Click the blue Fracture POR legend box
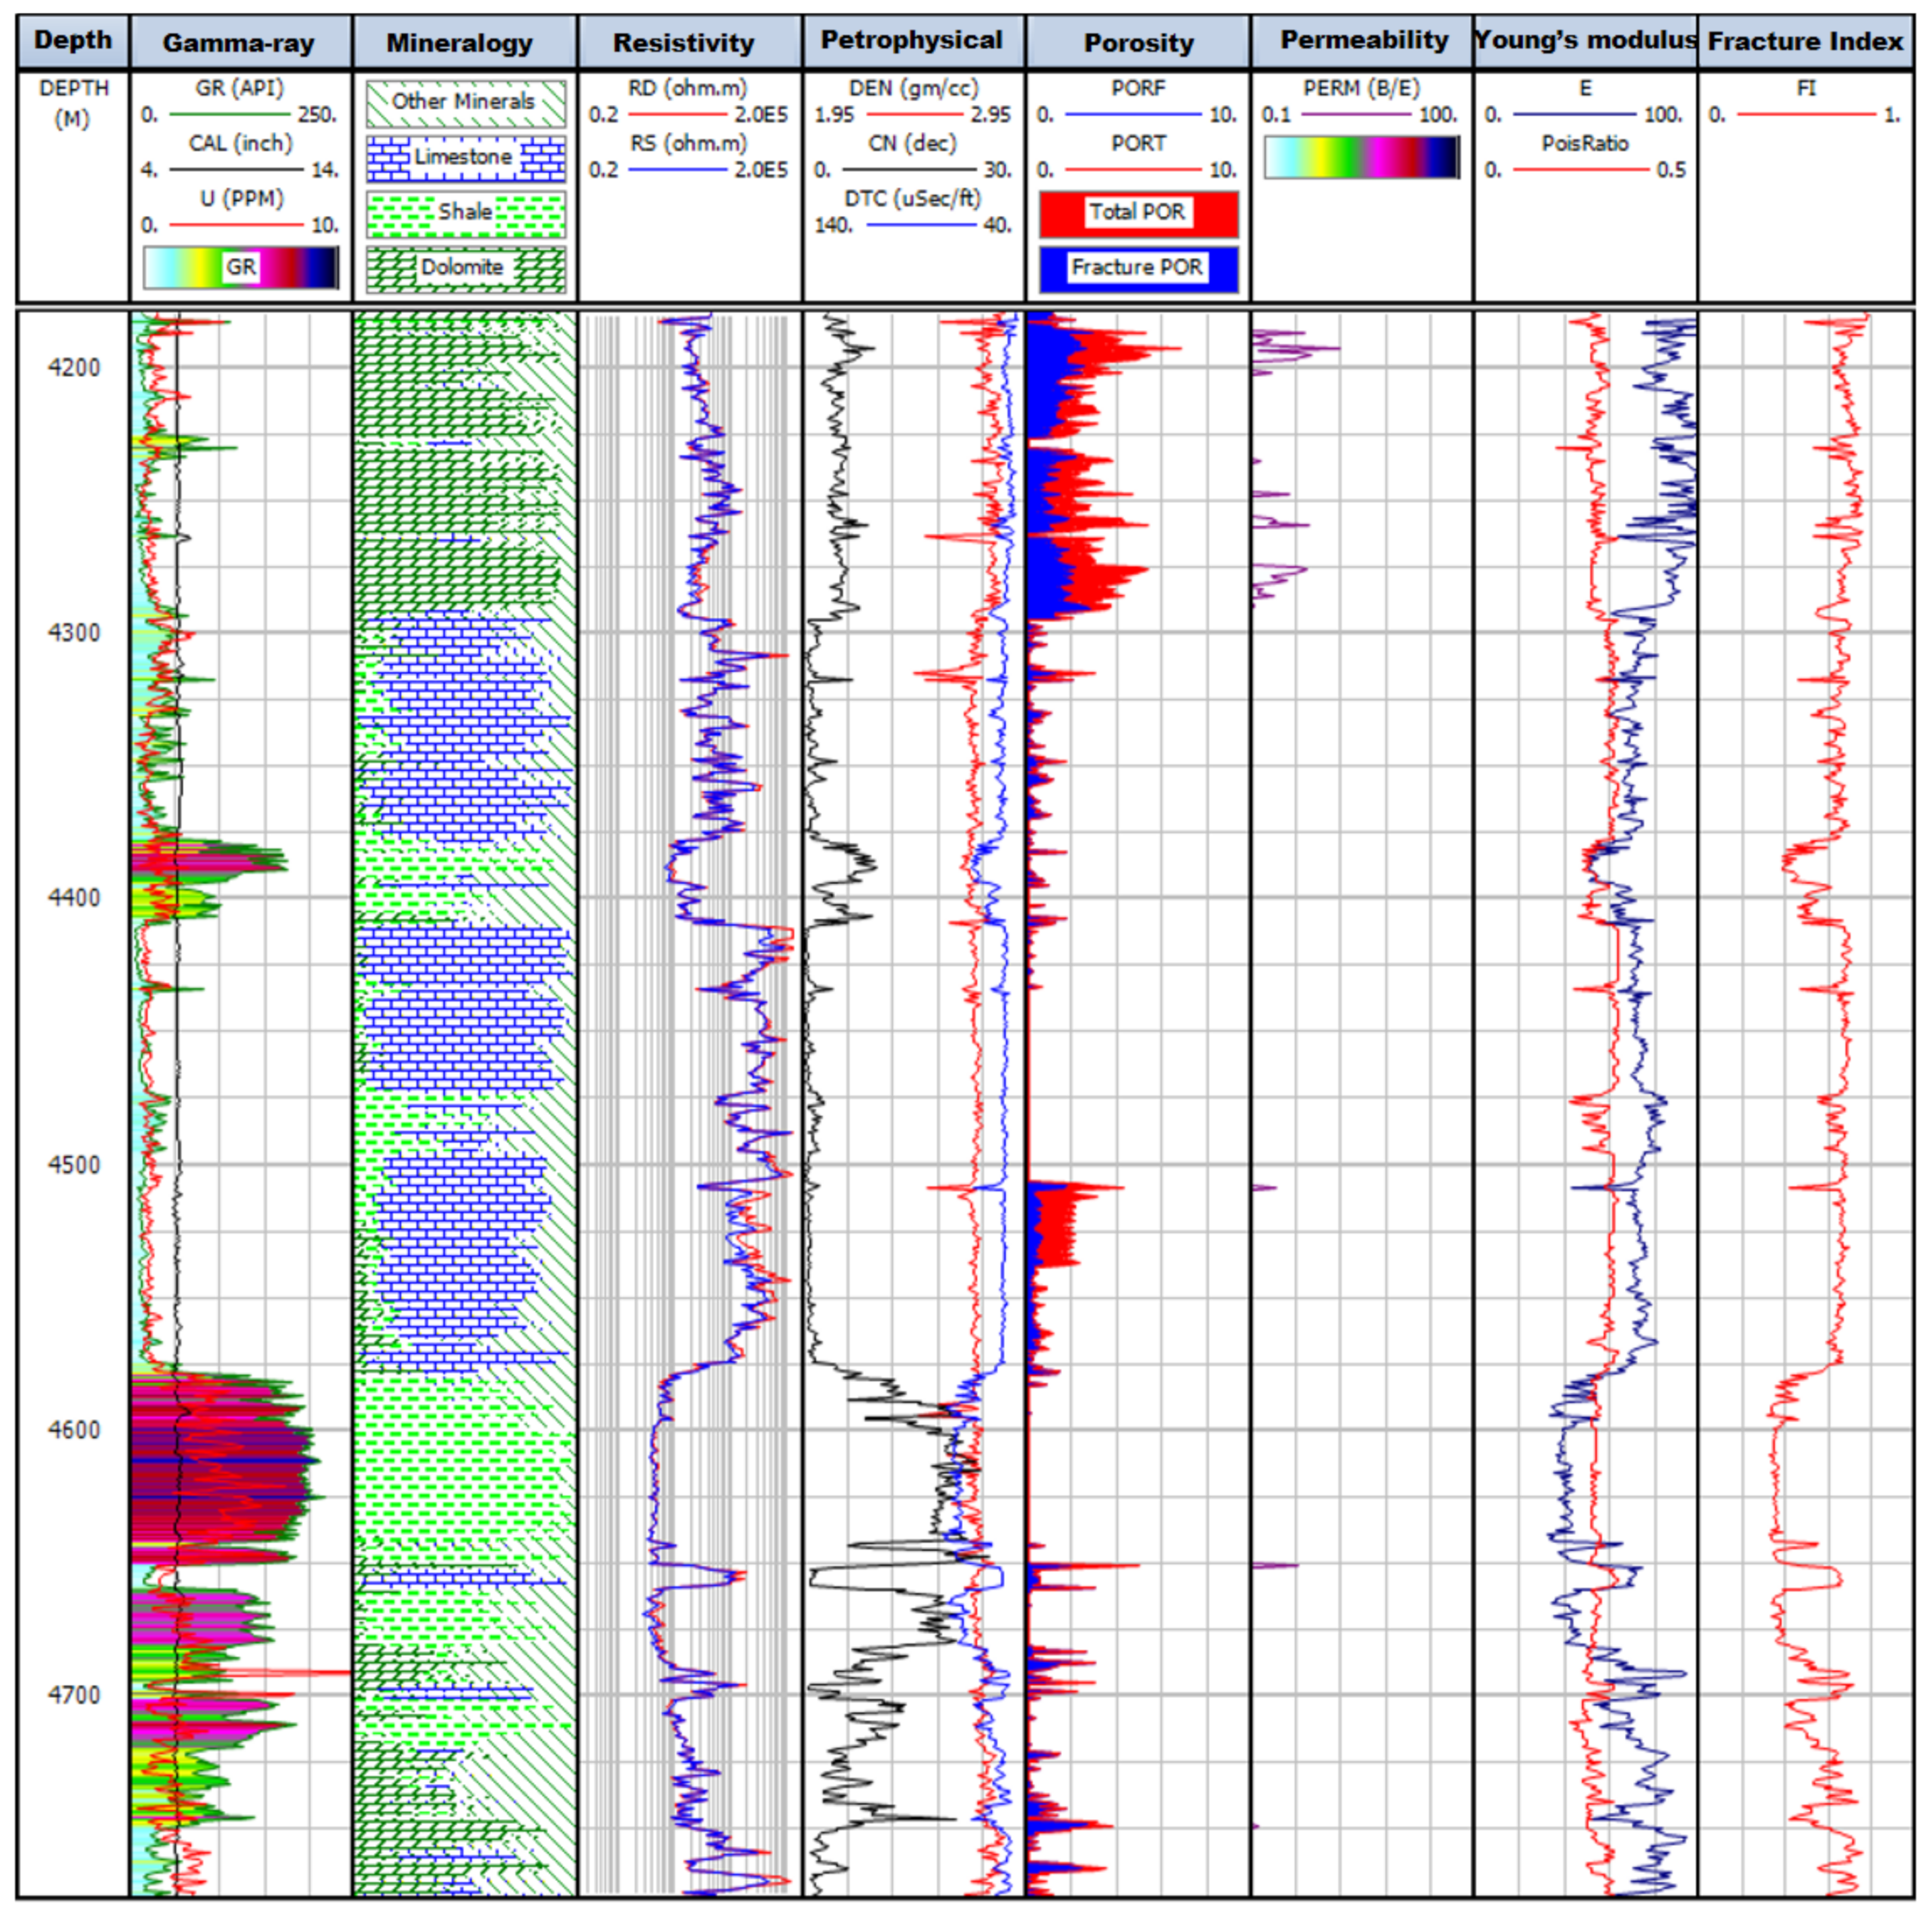 coord(1138,268)
